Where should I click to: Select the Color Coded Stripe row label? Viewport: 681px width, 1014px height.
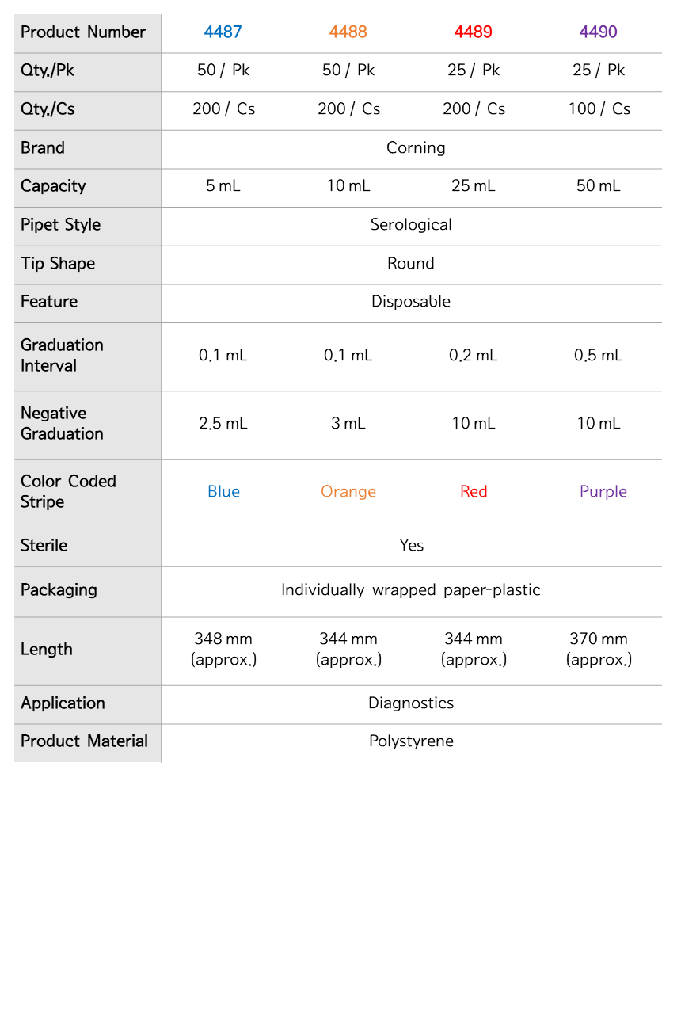tap(68, 492)
